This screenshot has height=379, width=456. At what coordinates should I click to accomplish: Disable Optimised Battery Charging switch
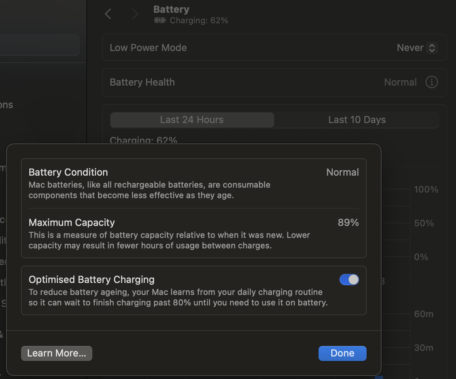tap(349, 280)
